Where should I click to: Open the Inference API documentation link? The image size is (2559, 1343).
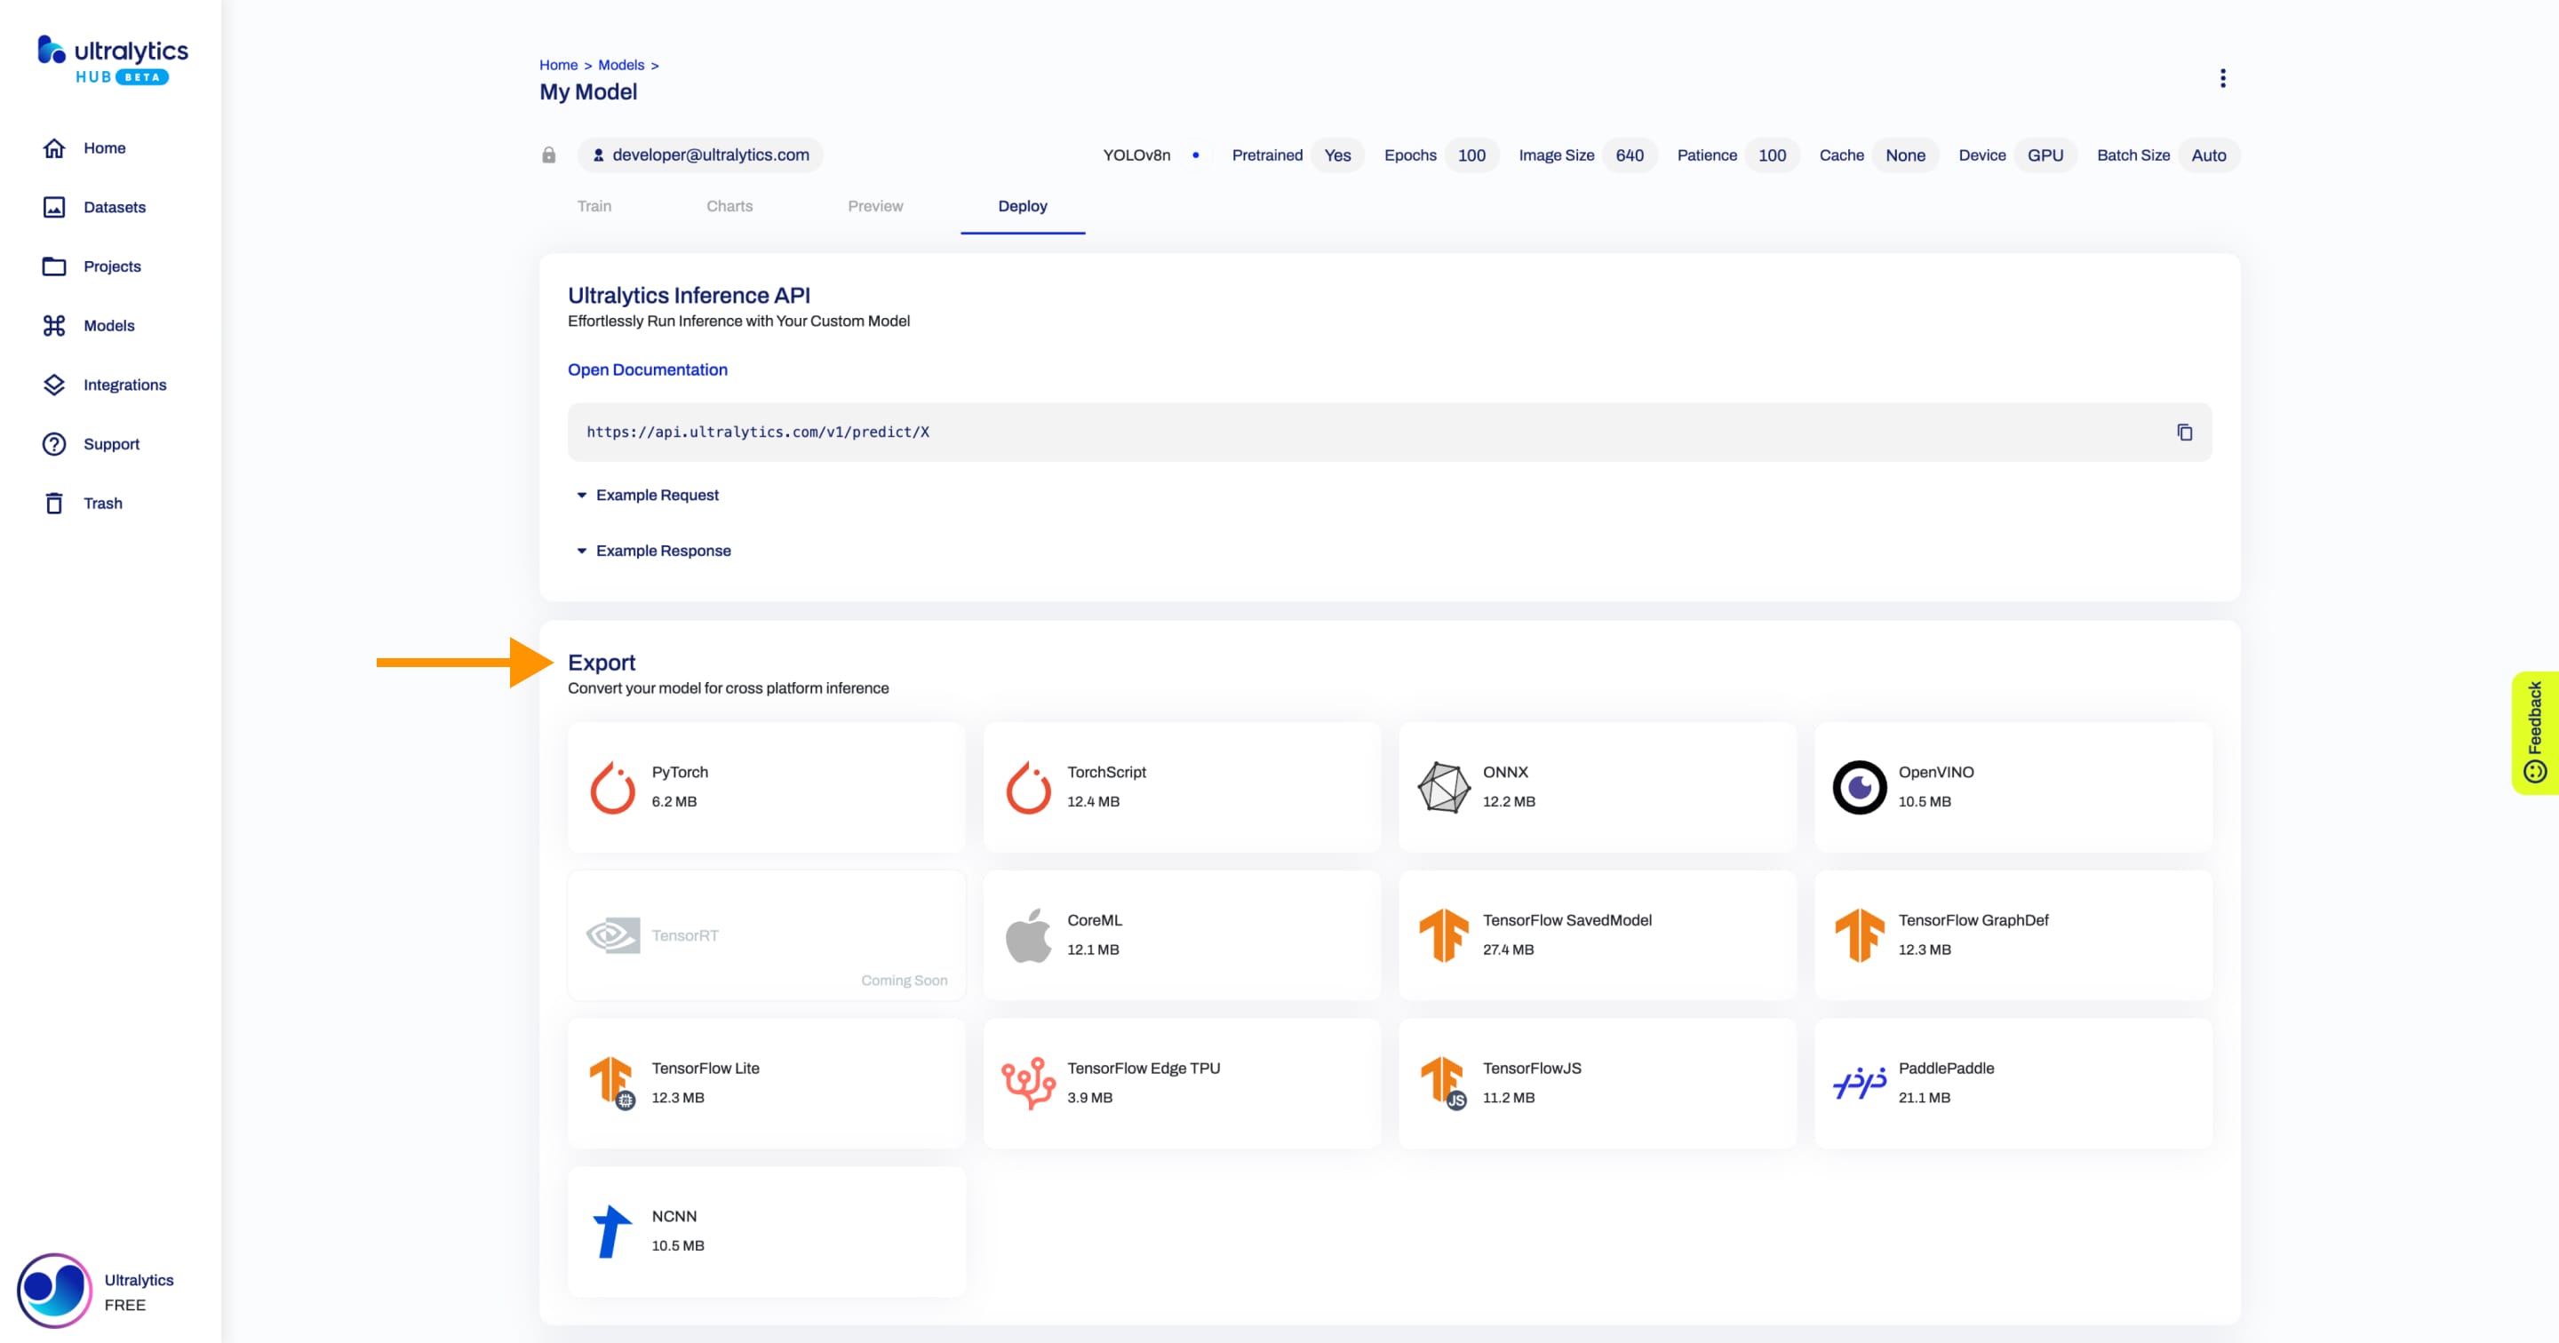[x=649, y=369]
